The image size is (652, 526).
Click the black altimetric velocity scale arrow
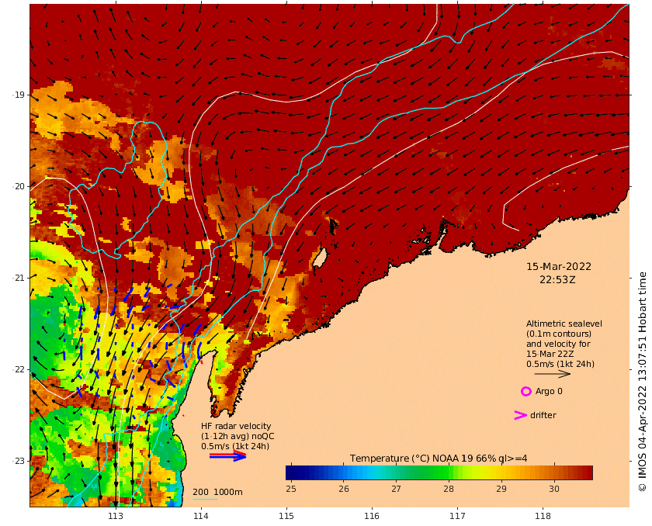[552, 374]
